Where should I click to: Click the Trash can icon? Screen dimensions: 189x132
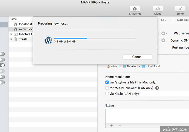coord(16,39)
